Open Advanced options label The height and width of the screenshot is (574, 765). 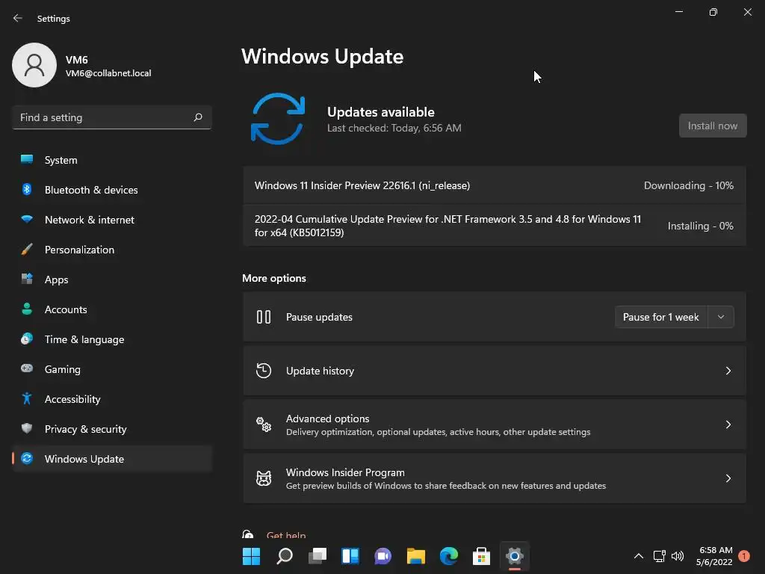pos(327,419)
